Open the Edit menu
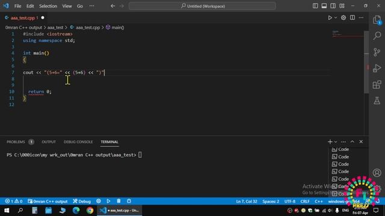385x216 pixels. [x=30, y=6]
